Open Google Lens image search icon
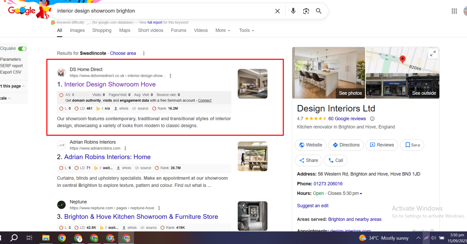Screen dimensions: 467x244 pos(306,11)
